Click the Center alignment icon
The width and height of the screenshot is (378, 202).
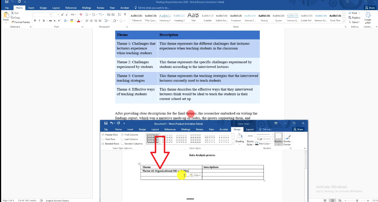tap(91, 21)
